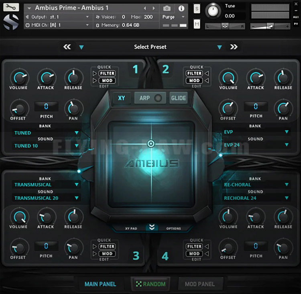Open the Purge menu
The height and width of the screenshot is (294, 301).
coord(173,17)
